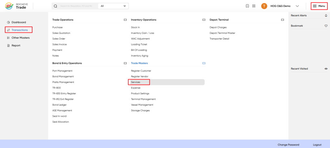Click the Bookmark heart icon
Screen dimensions: 330x148
(326, 26)
